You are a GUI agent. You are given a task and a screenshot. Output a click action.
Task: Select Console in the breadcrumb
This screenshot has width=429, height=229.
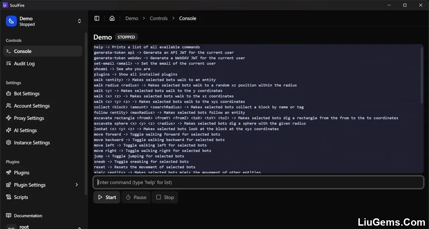coord(188,18)
